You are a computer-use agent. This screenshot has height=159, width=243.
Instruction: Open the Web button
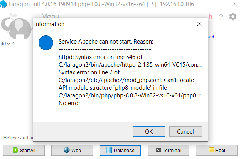click(x=72, y=150)
